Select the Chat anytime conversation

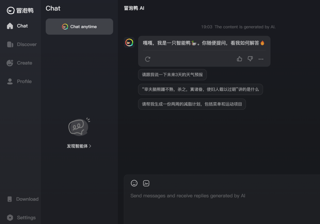coord(79,27)
